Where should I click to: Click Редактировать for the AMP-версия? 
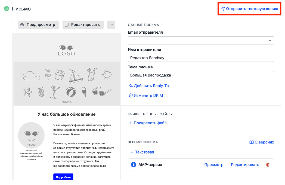(x=245, y=165)
